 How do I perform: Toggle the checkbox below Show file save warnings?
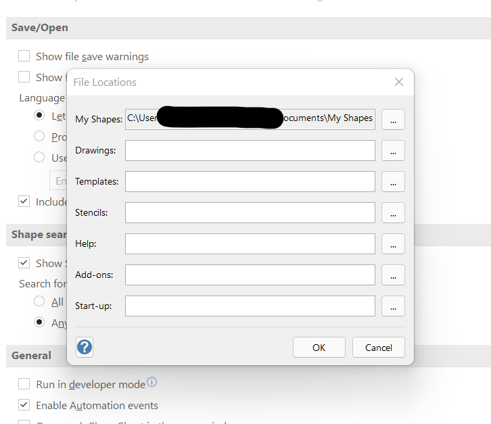click(x=24, y=76)
